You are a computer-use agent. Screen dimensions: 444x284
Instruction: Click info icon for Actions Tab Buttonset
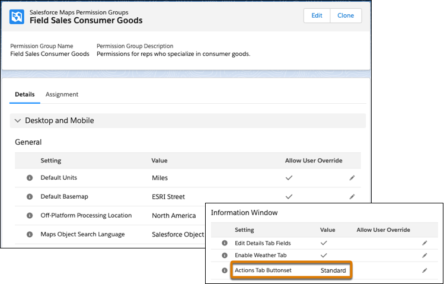225,270
